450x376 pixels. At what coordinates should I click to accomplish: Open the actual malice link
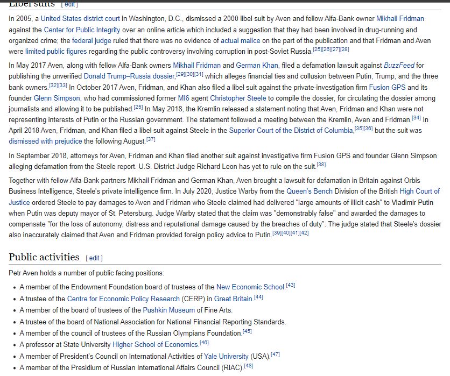(240, 41)
